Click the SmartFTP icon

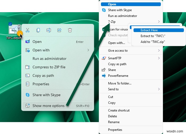tap(104, 58)
